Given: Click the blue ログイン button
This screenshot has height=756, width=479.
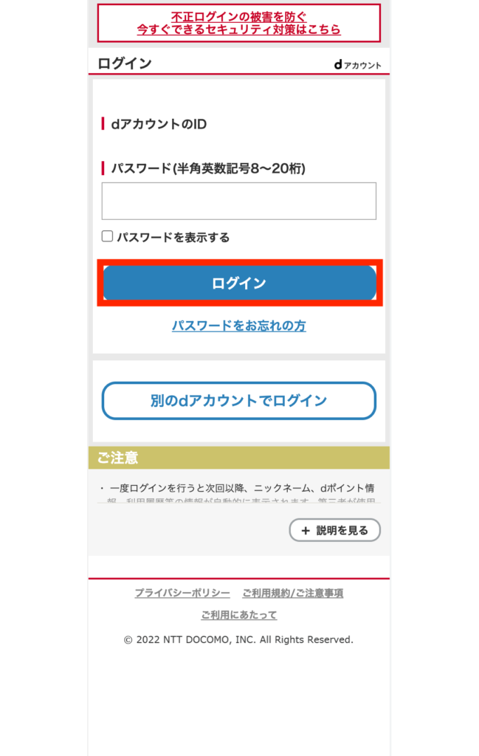Looking at the screenshot, I should 239,283.
